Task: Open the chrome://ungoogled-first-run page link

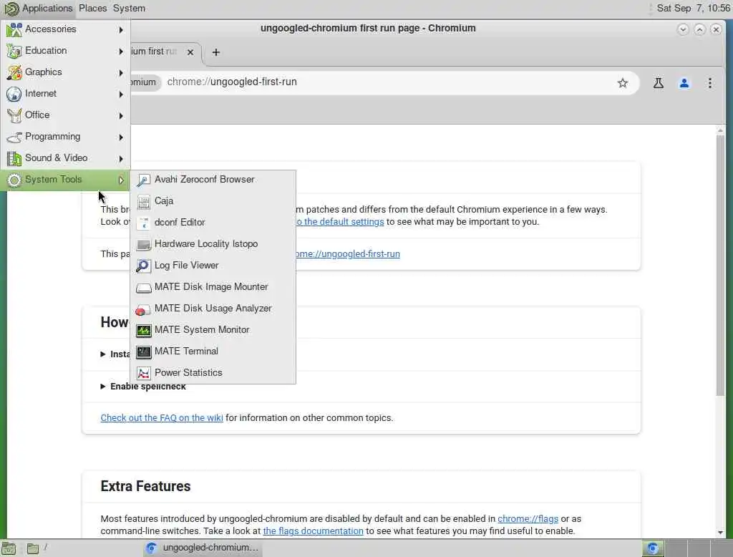Action: [x=347, y=254]
